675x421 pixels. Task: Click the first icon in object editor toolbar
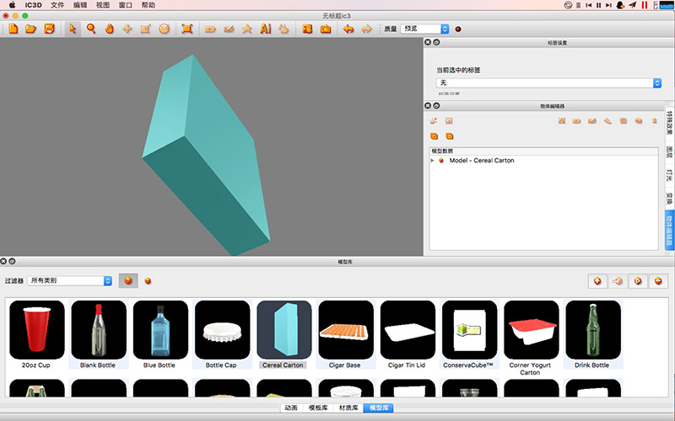(434, 120)
